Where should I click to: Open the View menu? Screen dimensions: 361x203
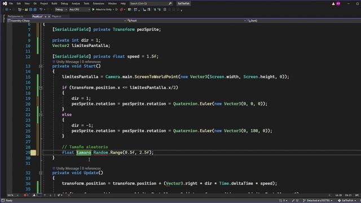coord(27,3)
